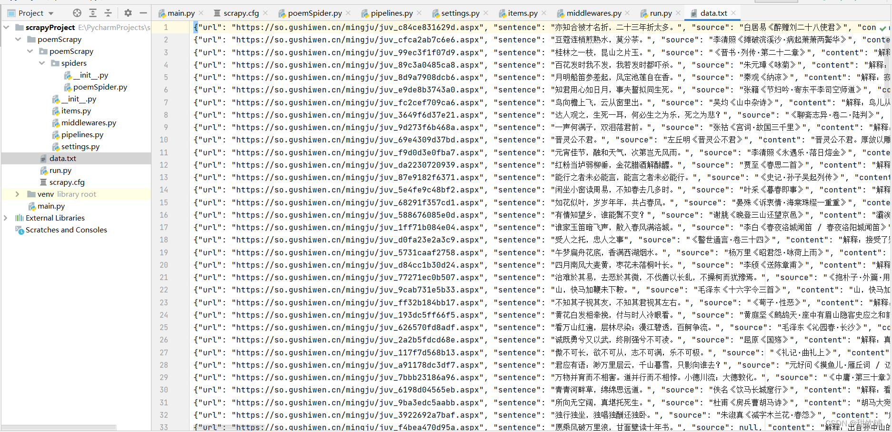Click the venv folder icon
Image resolution: width=892 pixels, height=432 pixels.
click(x=31, y=194)
